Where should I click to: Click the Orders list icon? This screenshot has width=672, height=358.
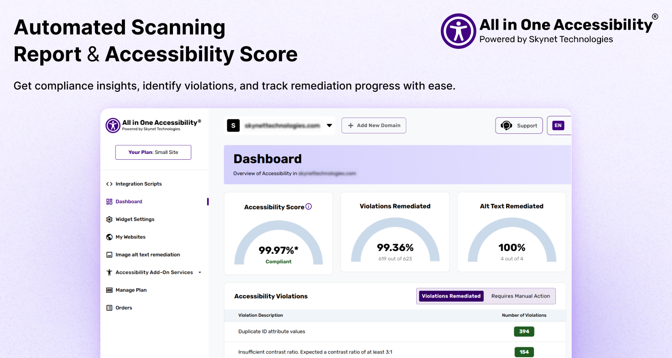[x=109, y=308]
